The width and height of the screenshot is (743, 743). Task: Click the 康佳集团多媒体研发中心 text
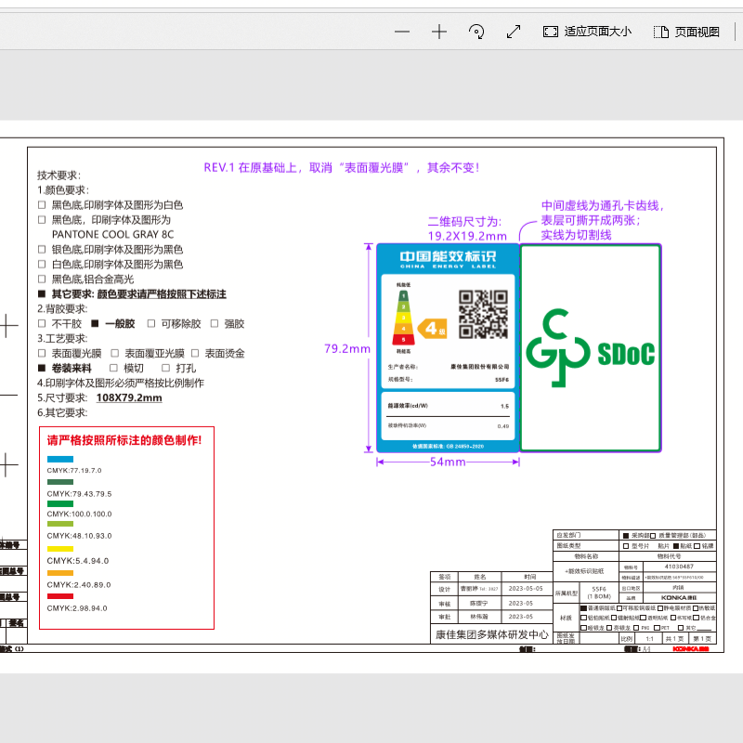click(492, 634)
